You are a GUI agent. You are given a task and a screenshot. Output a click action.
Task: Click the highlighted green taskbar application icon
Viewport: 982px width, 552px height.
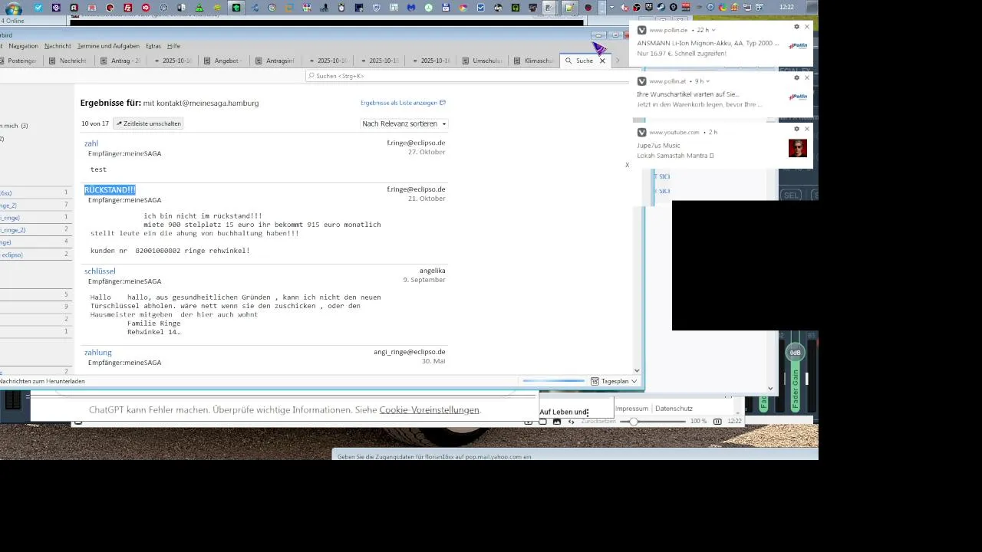236,8
